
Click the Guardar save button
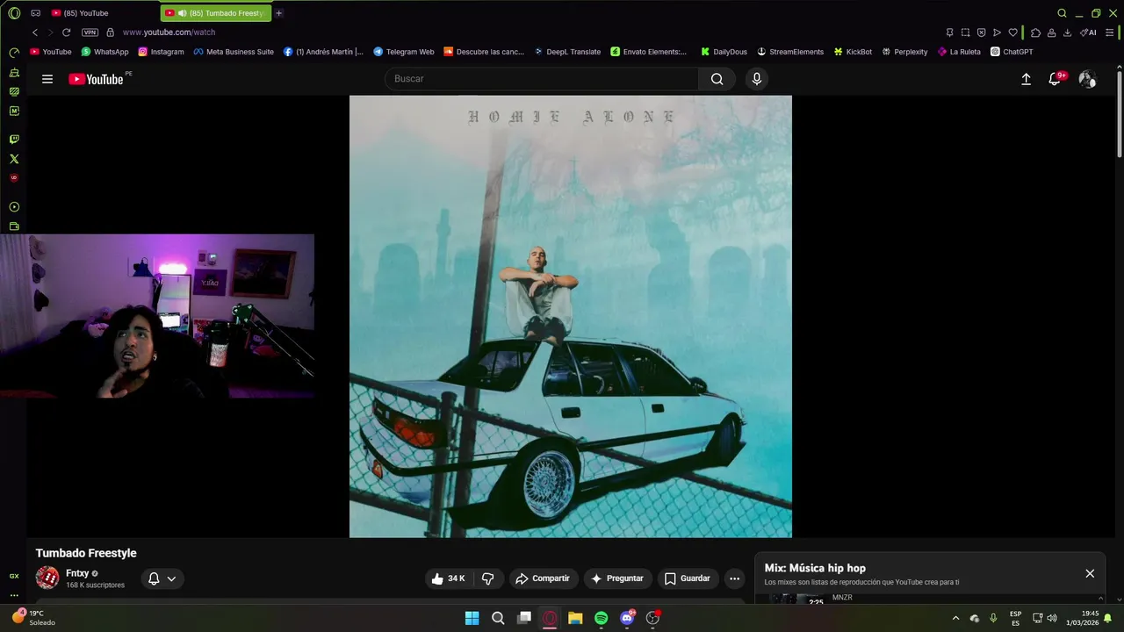(x=688, y=578)
